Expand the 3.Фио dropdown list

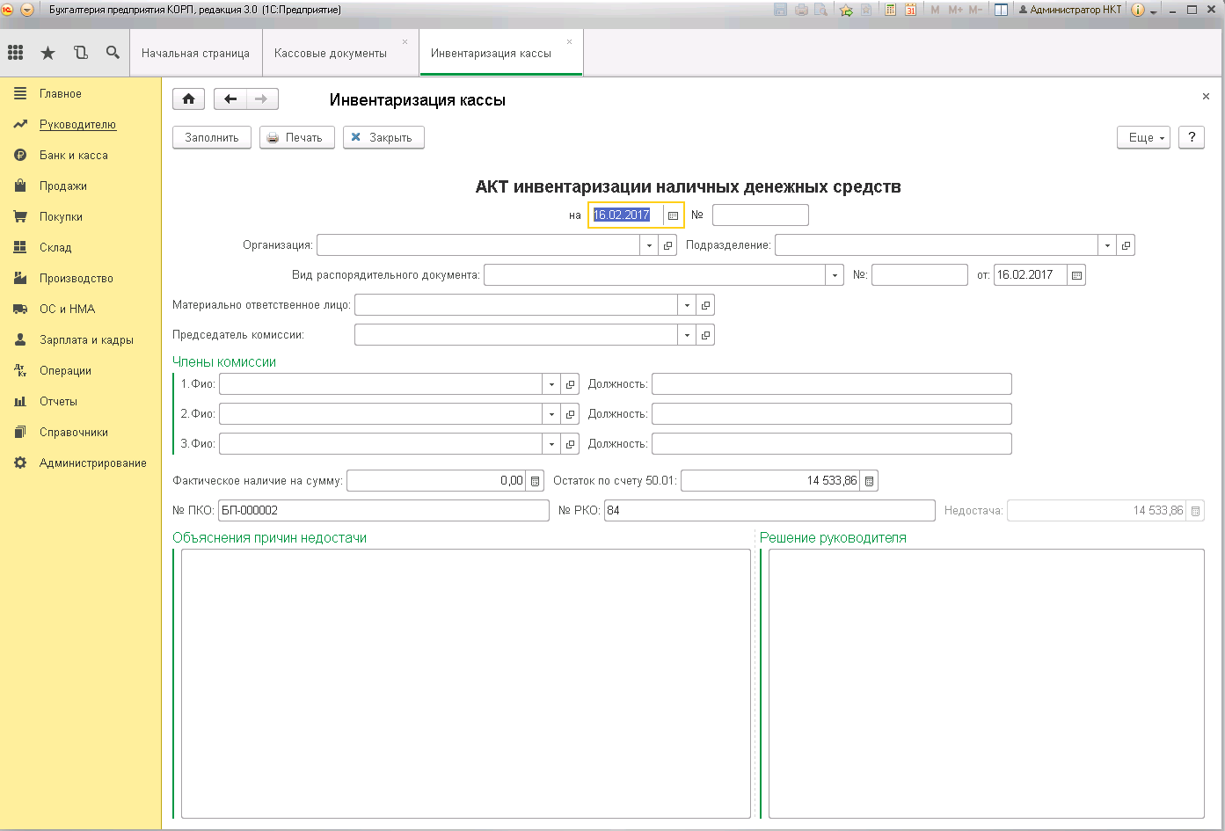(x=551, y=444)
